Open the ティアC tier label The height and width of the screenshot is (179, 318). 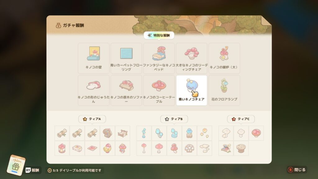click(x=241, y=119)
